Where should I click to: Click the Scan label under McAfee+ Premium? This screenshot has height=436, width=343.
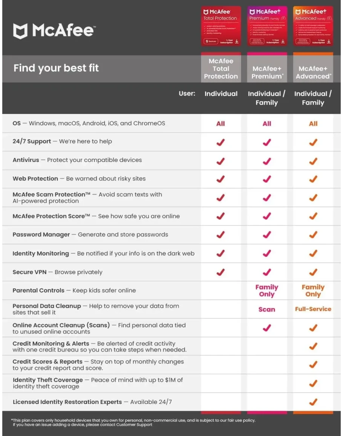click(x=267, y=309)
